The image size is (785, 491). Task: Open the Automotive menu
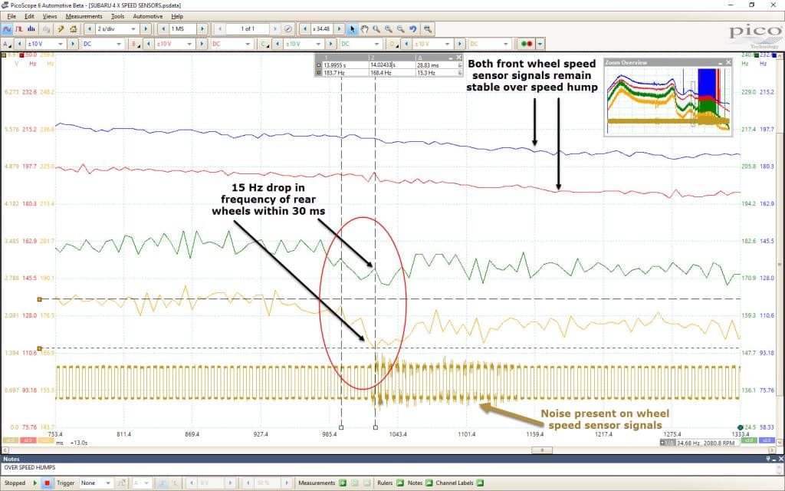148,17
